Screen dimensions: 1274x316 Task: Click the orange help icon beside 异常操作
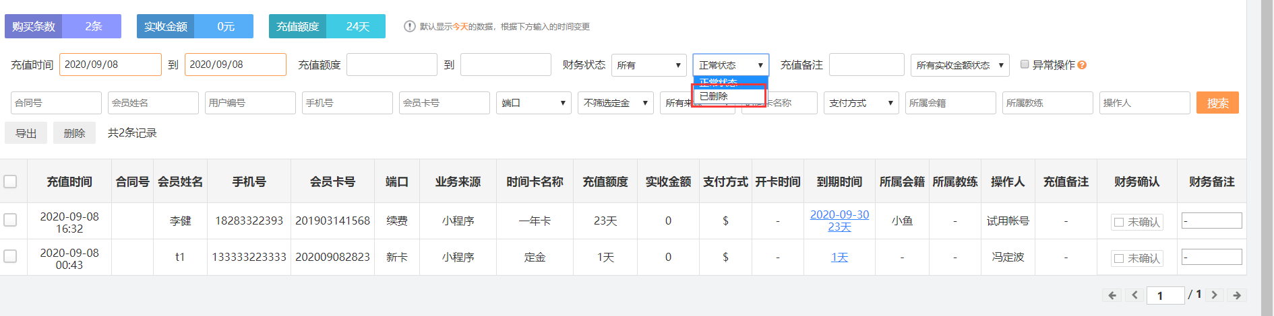1082,65
